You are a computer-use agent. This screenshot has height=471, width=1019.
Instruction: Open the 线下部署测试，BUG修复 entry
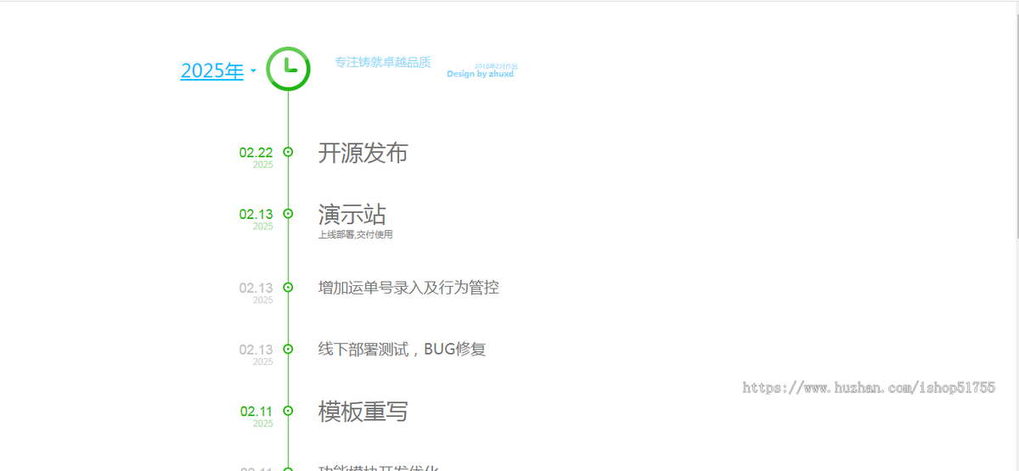[x=402, y=349]
